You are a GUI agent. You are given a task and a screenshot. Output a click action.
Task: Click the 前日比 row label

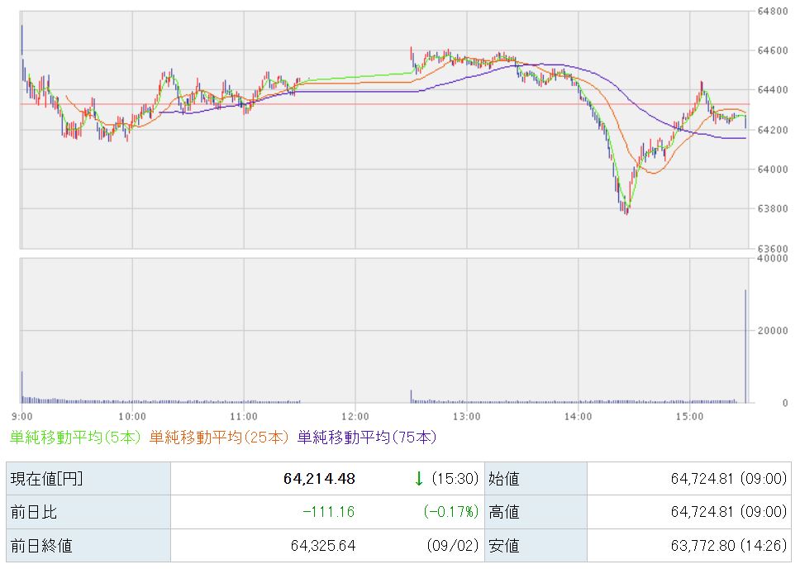coord(34,512)
